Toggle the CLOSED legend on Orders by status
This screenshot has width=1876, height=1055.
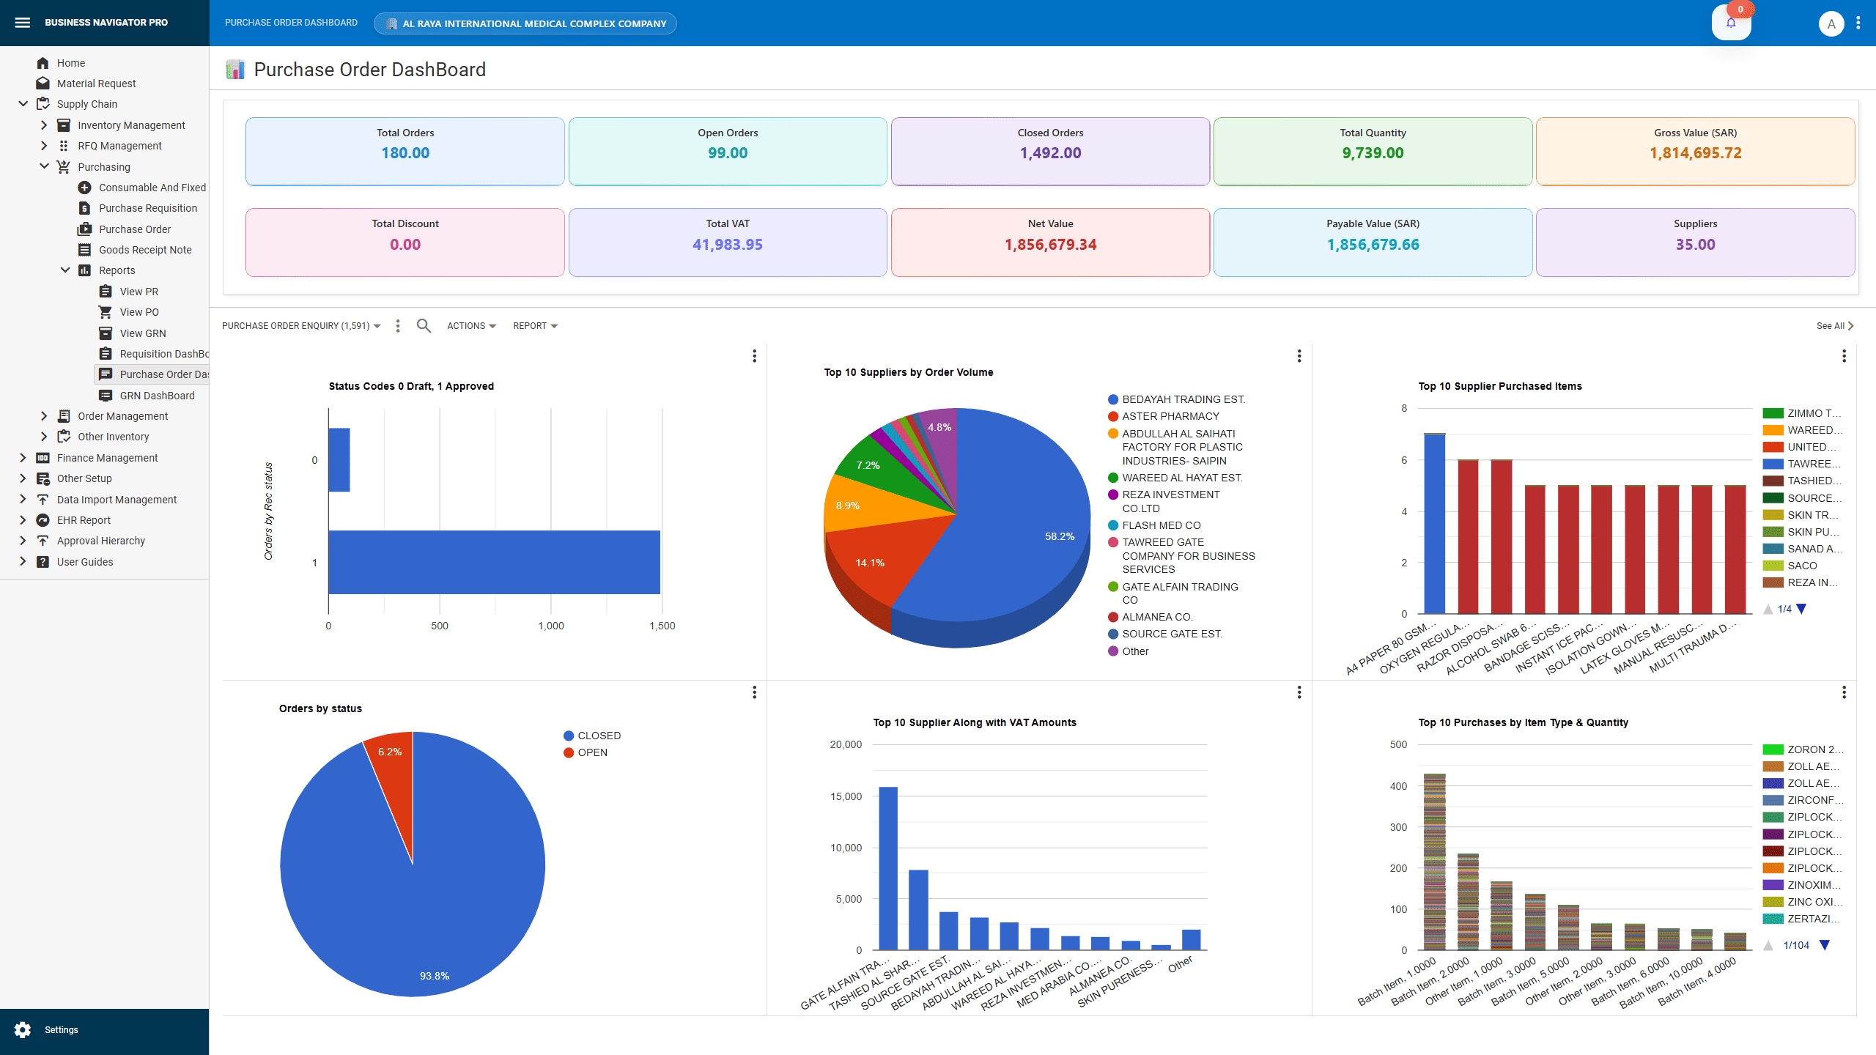pyautogui.click(x=594, y=735)
